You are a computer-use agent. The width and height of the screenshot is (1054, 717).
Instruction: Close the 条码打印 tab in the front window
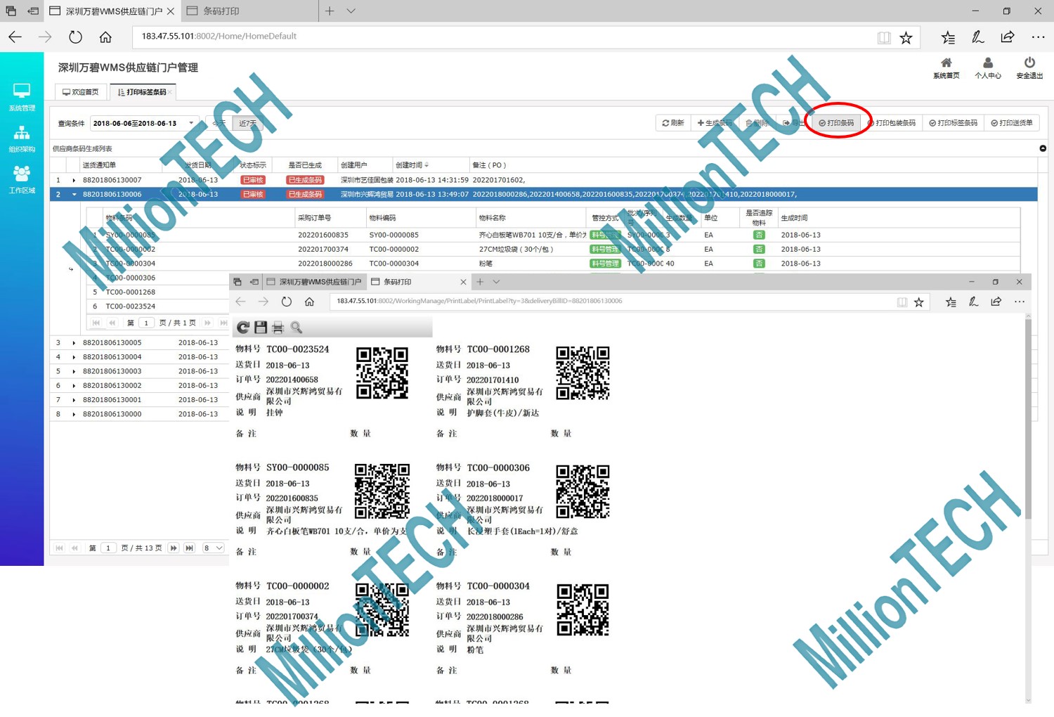[463, 282]
